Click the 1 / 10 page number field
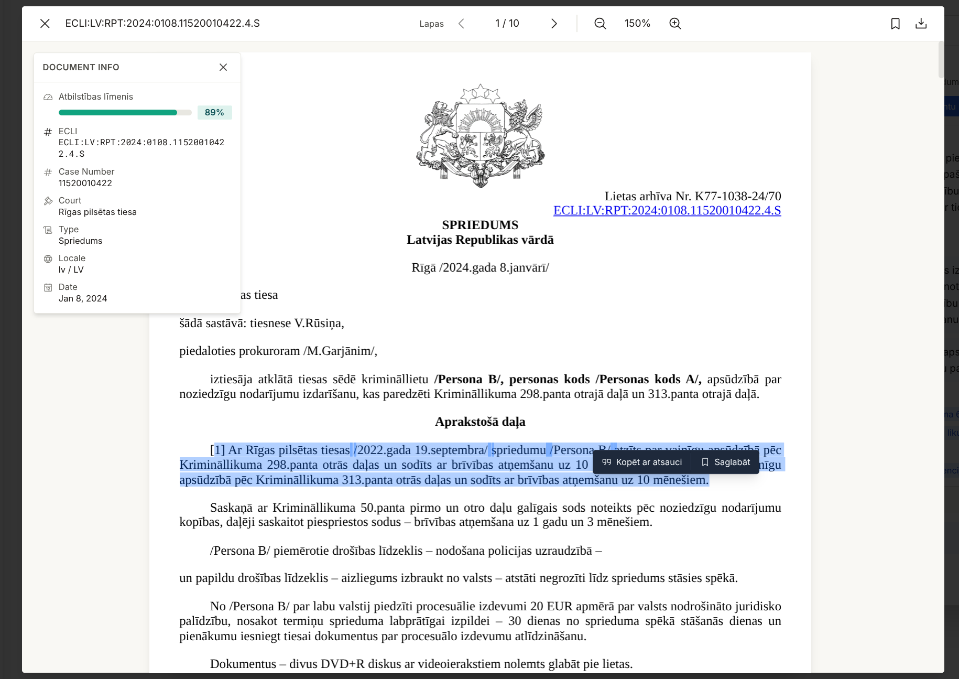Image resolution: width=959 pixels, height=679 pixels. tap(507, 23)
